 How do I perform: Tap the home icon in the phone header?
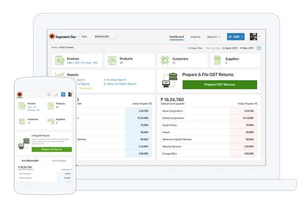coord(49,94)
